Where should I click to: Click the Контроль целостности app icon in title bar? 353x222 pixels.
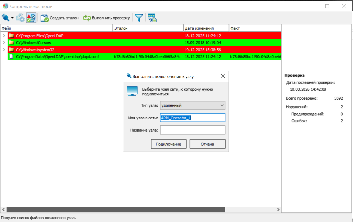click(x=5, y=6)
